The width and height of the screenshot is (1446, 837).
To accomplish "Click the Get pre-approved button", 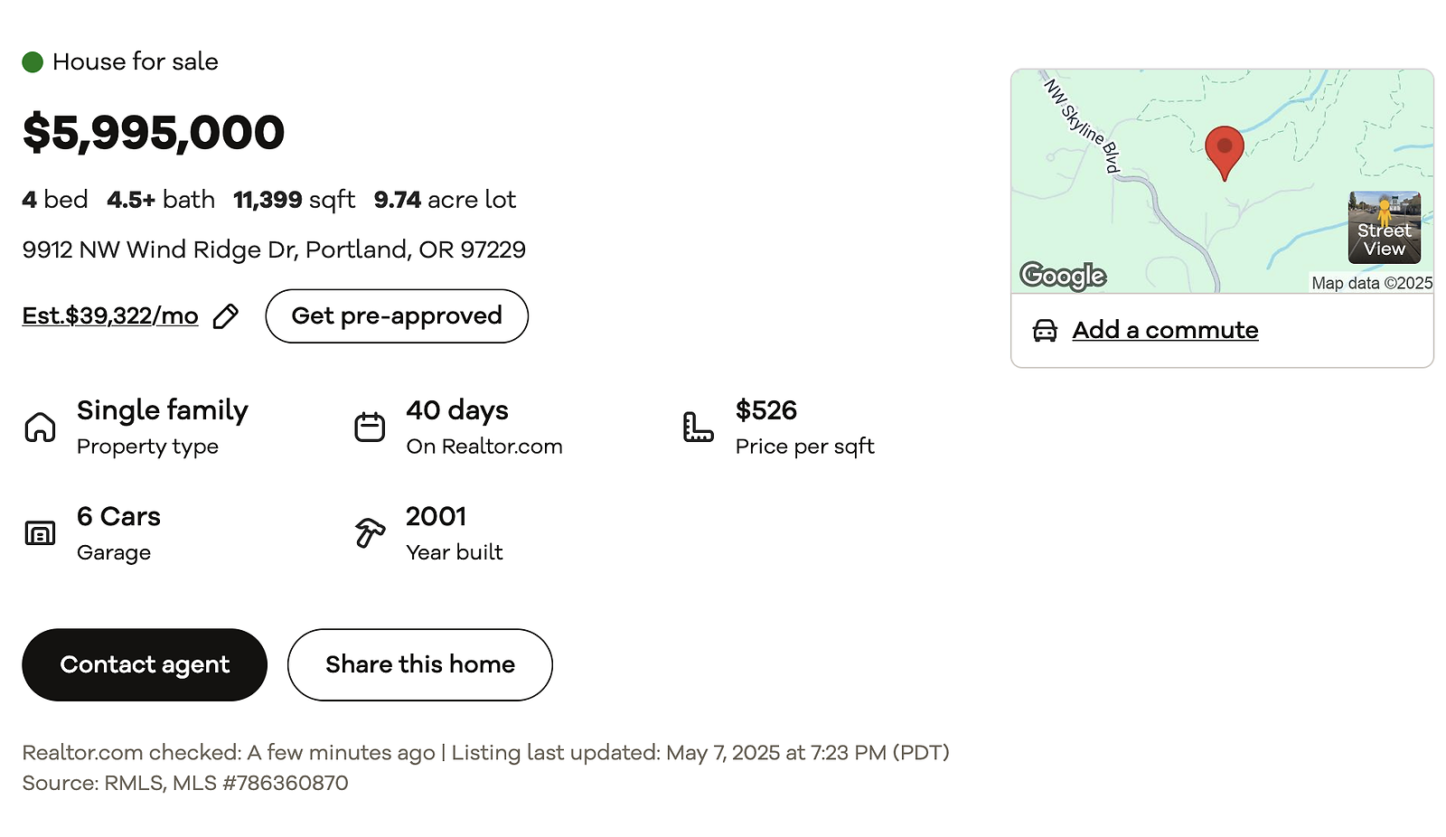I will 397,316.
